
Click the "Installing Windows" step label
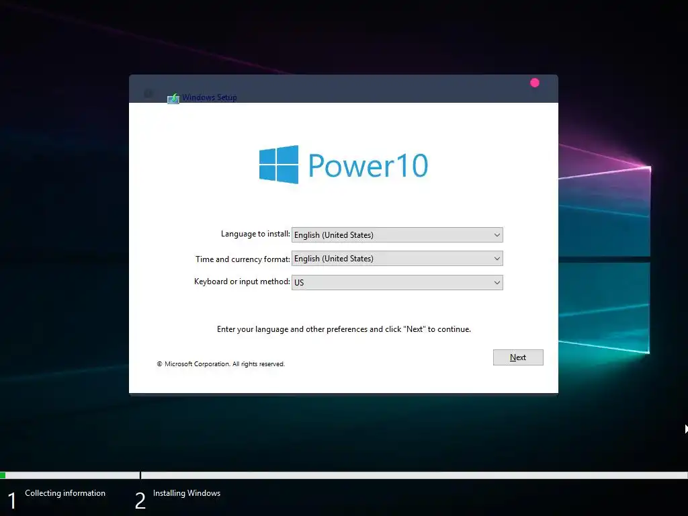[x=187, y=493]
